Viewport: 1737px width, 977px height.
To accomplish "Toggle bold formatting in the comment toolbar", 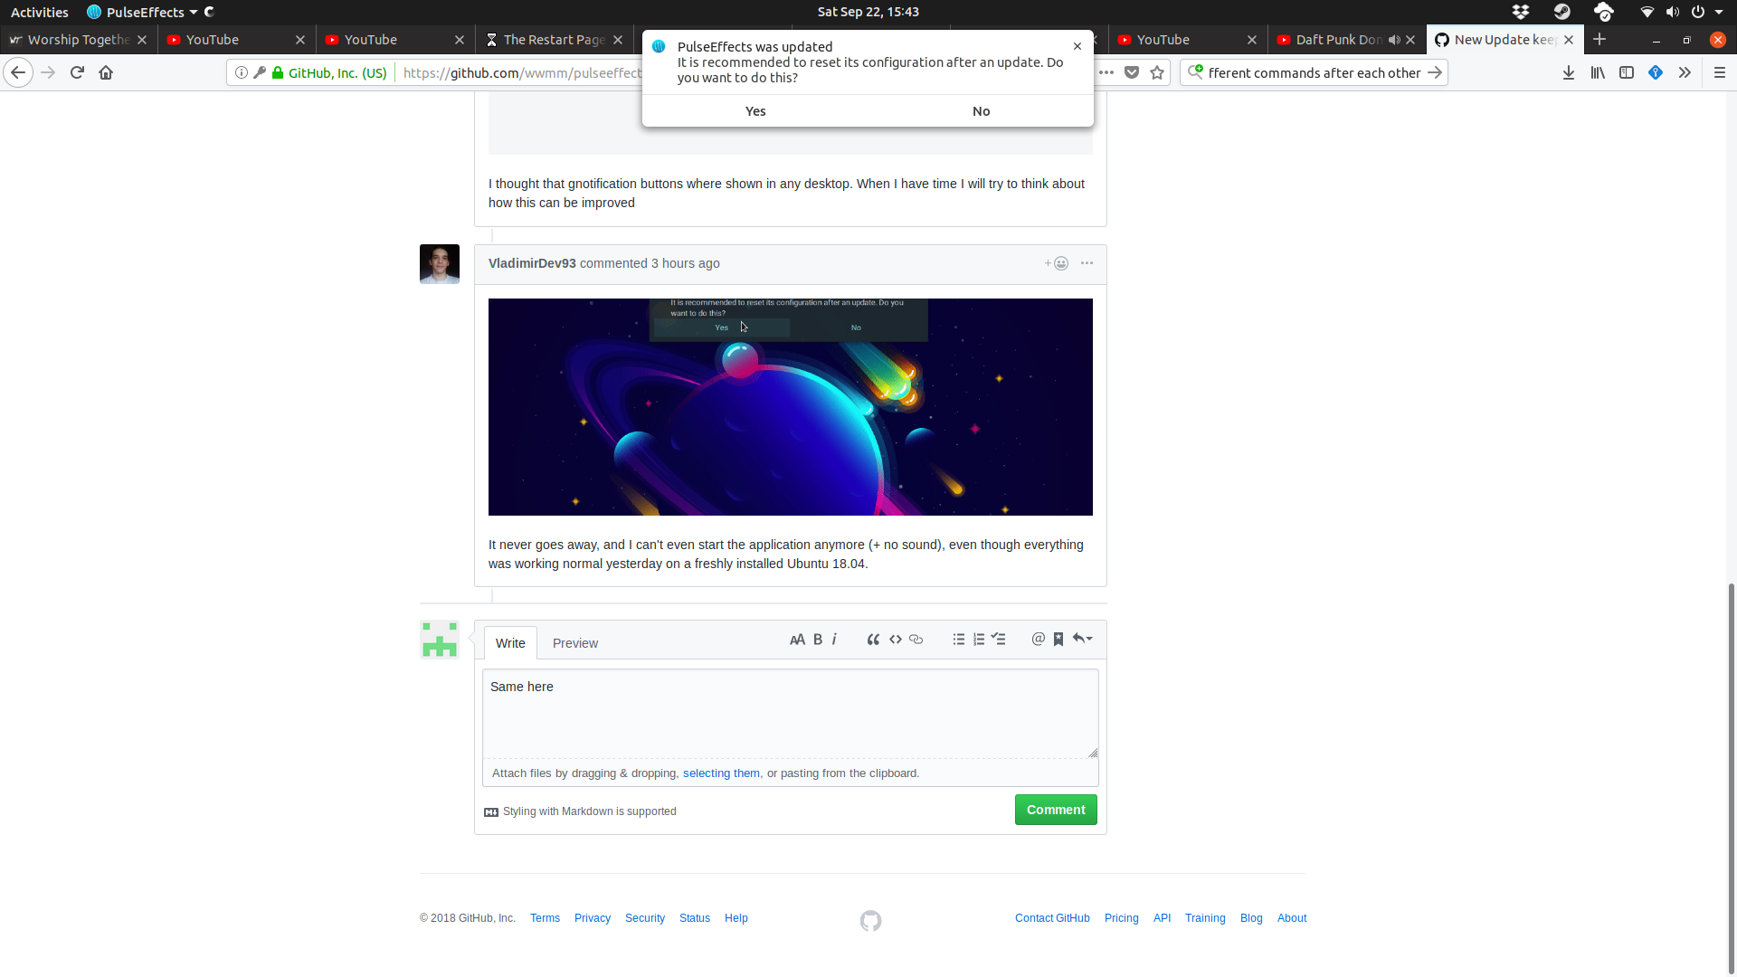I will [x=817, y=639].
